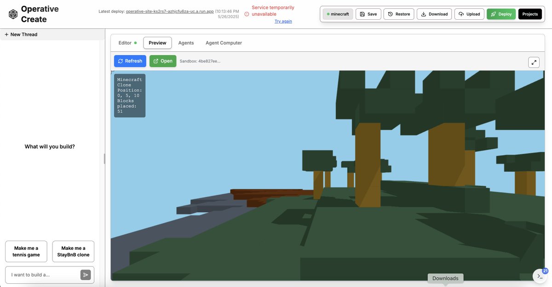This screenshot has height=287, width=552.
Task: Switch to the Agent Computer tab
Action: [224, 43]
